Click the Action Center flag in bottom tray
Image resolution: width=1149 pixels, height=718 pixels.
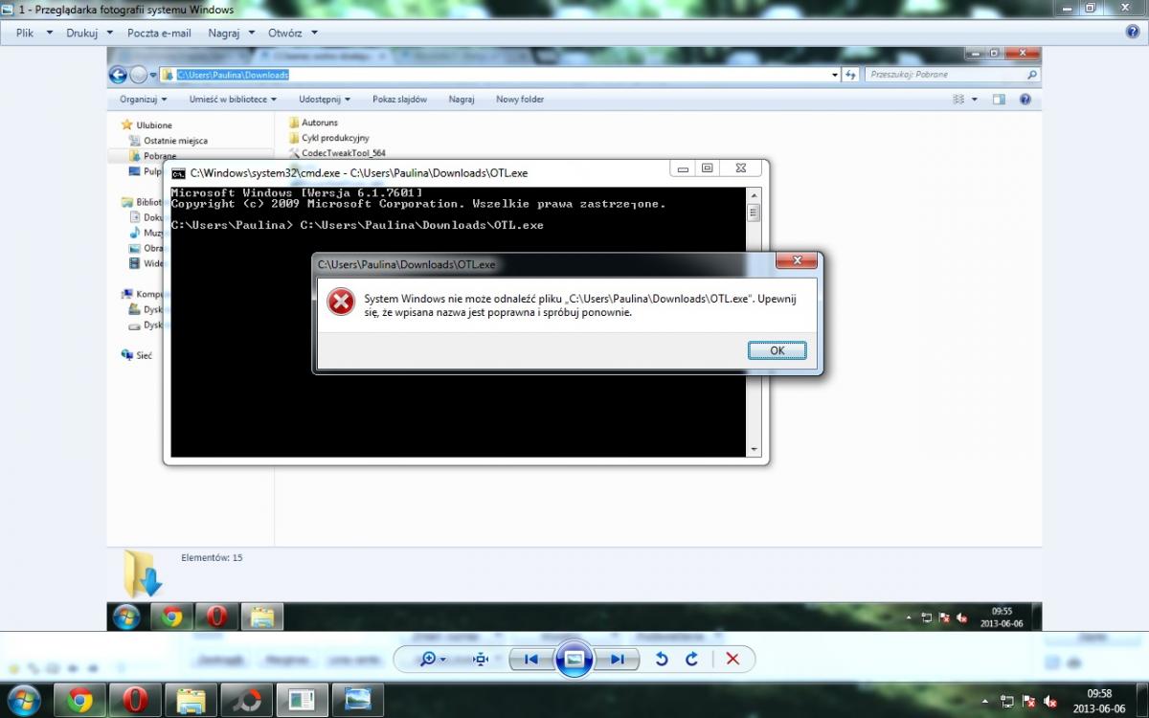tap(1028, 701)
